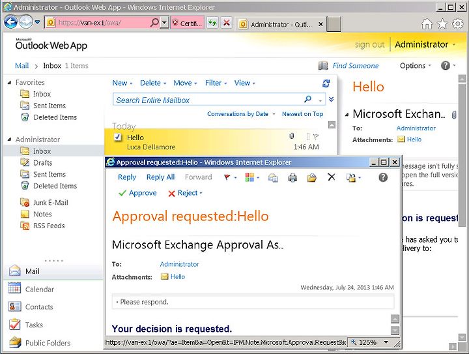Open Deleted Items in Favorites
The height and width of the screenshot is (354, 469).
(x=55, y=117)
